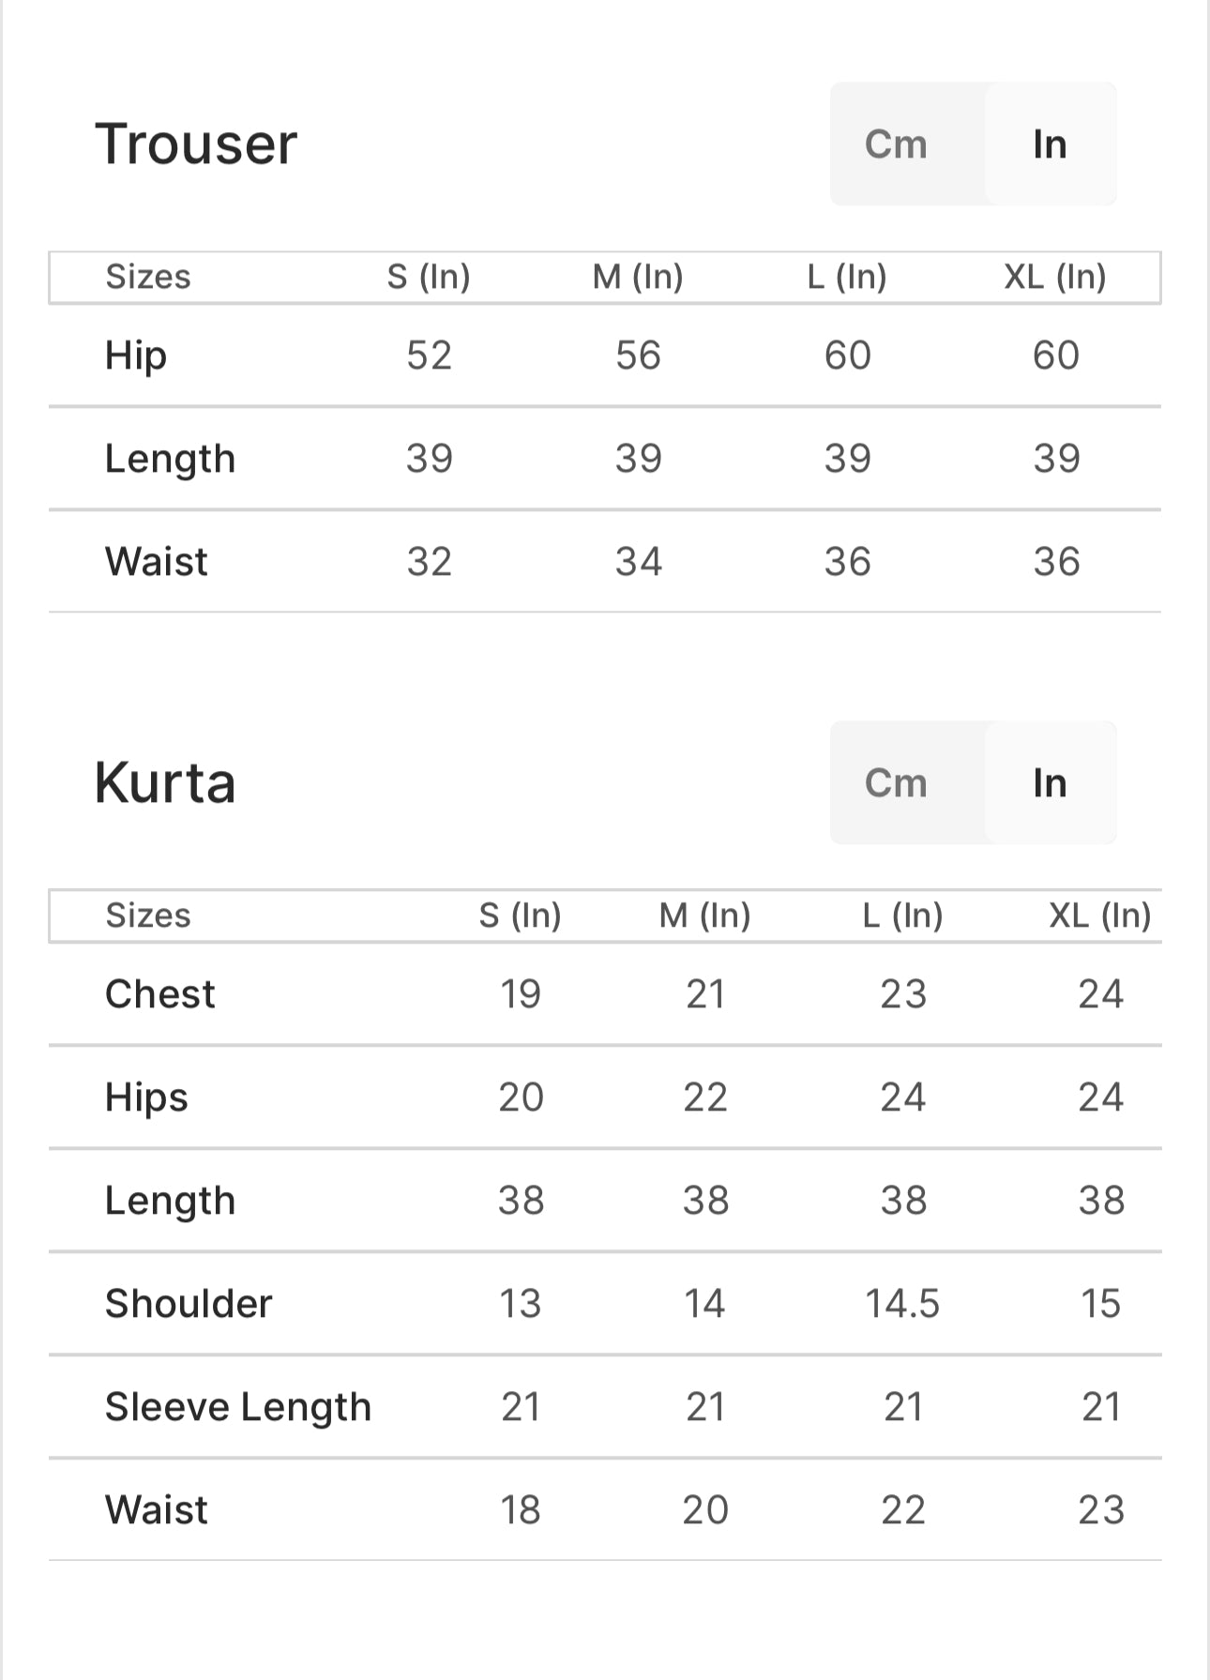The width and height of the screenshot is (1210, 1680).
Task: Click the Kurta section heading
Action: (165, 783)
